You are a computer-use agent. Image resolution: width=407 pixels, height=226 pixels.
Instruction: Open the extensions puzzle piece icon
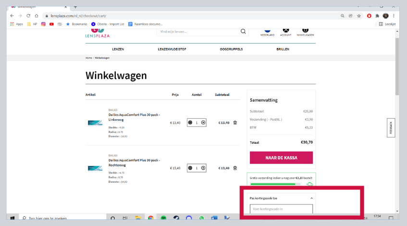click(x=377, y=16)
